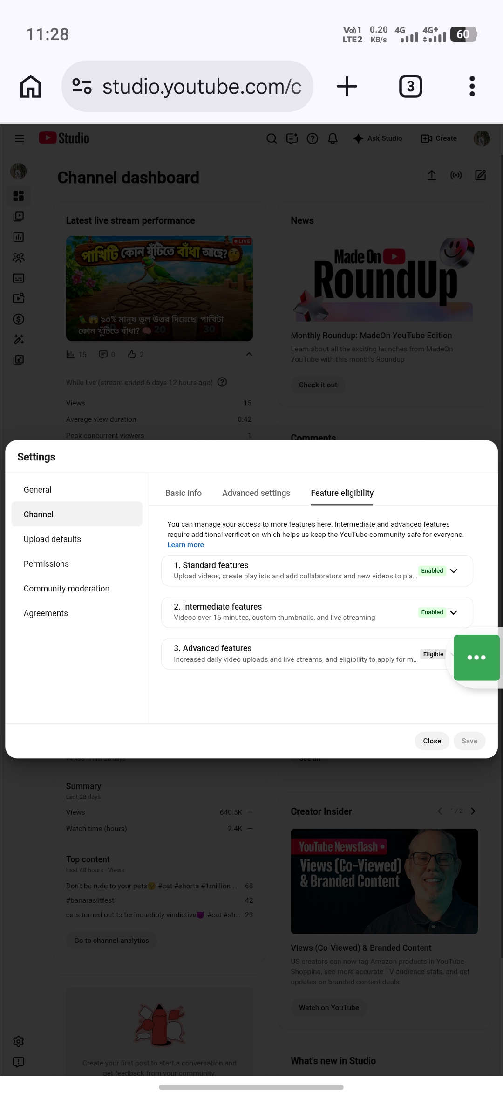Open Send feedback icon in the sidebar
Image resolution: width=503 pixels, height=1099 pixels.
pos(19,1062)
